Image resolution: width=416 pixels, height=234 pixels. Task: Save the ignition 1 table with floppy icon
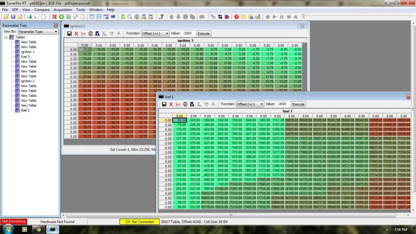[x=69, y=33]
